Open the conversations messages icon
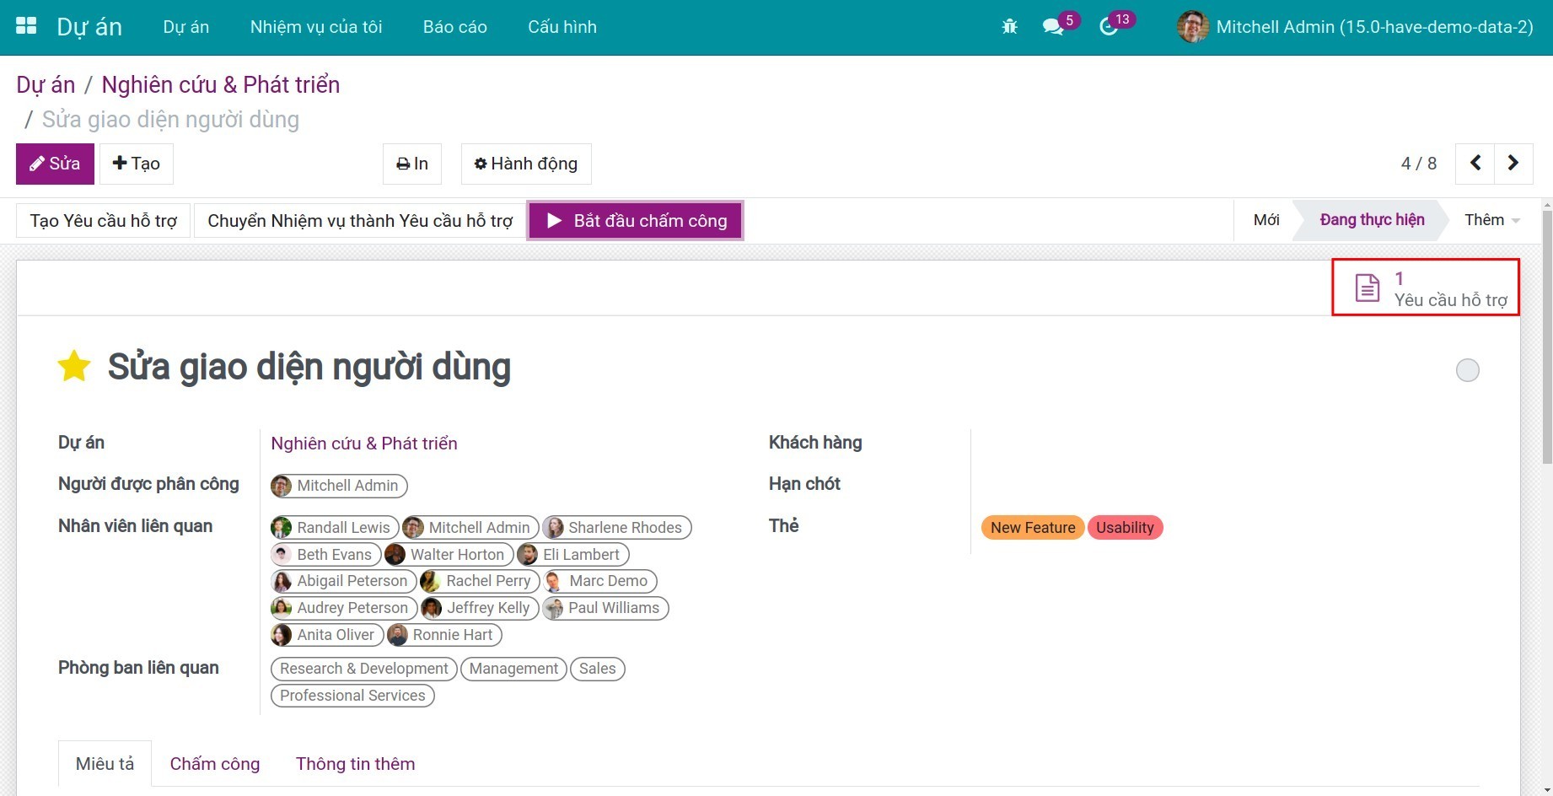The height and width of the screenshot is (796, 1553). click(x=1052, y=27)
